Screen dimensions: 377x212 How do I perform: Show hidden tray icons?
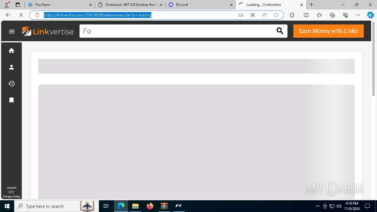pos(318,206)
